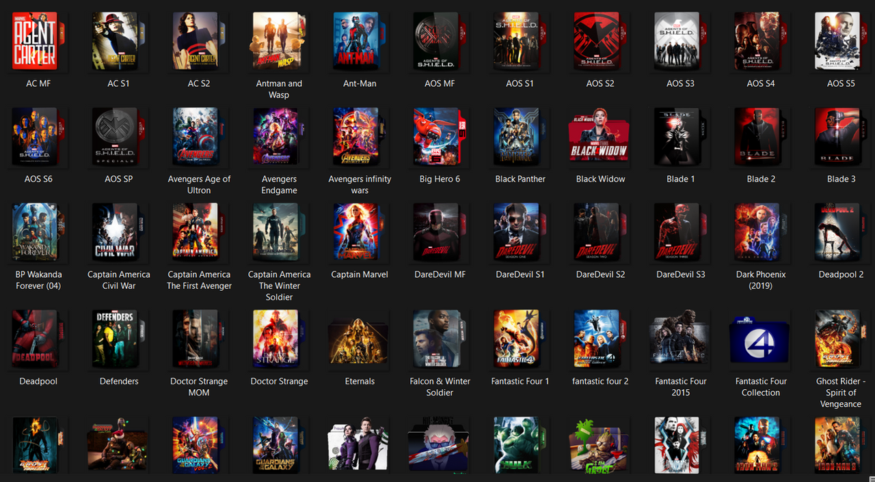Select the AOS MF folder icon
This screenshot has width=875, height=482.
(x=440, y=41)
